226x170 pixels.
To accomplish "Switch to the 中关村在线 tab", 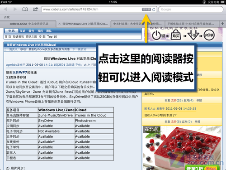I will click(137, 24).
